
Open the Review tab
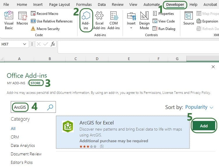click(118, 4)
